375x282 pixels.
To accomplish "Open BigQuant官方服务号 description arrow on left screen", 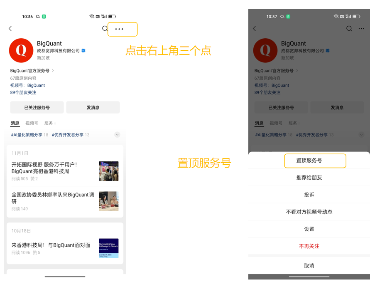I will [x=53, y=71].
